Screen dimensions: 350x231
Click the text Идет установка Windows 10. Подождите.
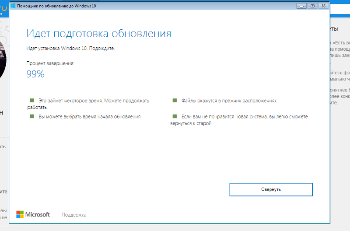tap(70, 48)
